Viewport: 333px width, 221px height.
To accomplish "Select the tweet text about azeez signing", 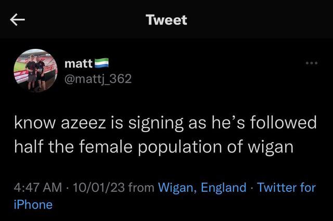I will pyautogui.click(x=165, y=135).
